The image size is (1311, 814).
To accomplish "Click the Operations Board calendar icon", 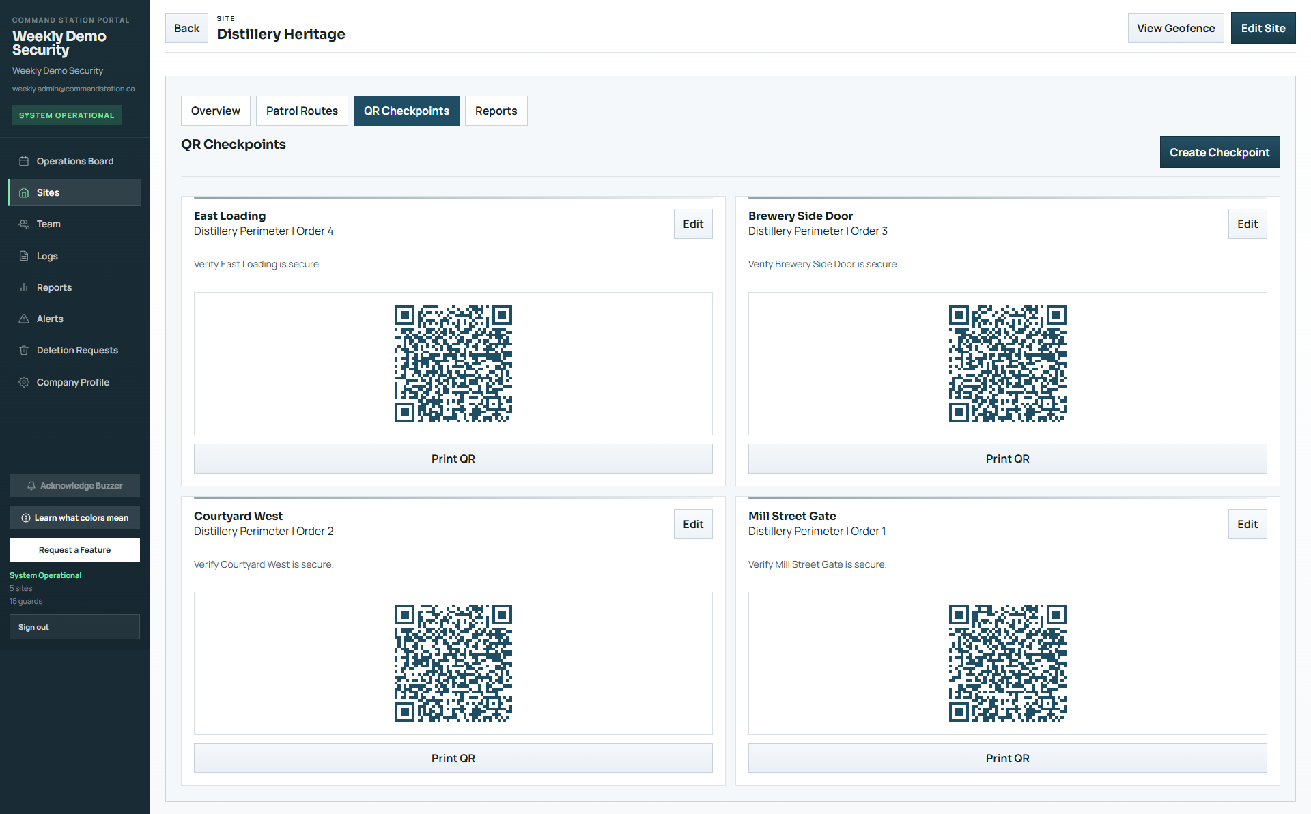I will (24, 161).
